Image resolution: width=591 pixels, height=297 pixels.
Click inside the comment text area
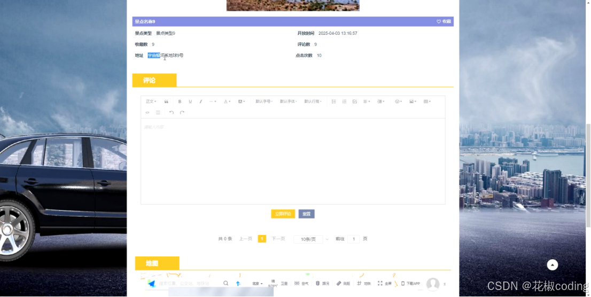293,161
